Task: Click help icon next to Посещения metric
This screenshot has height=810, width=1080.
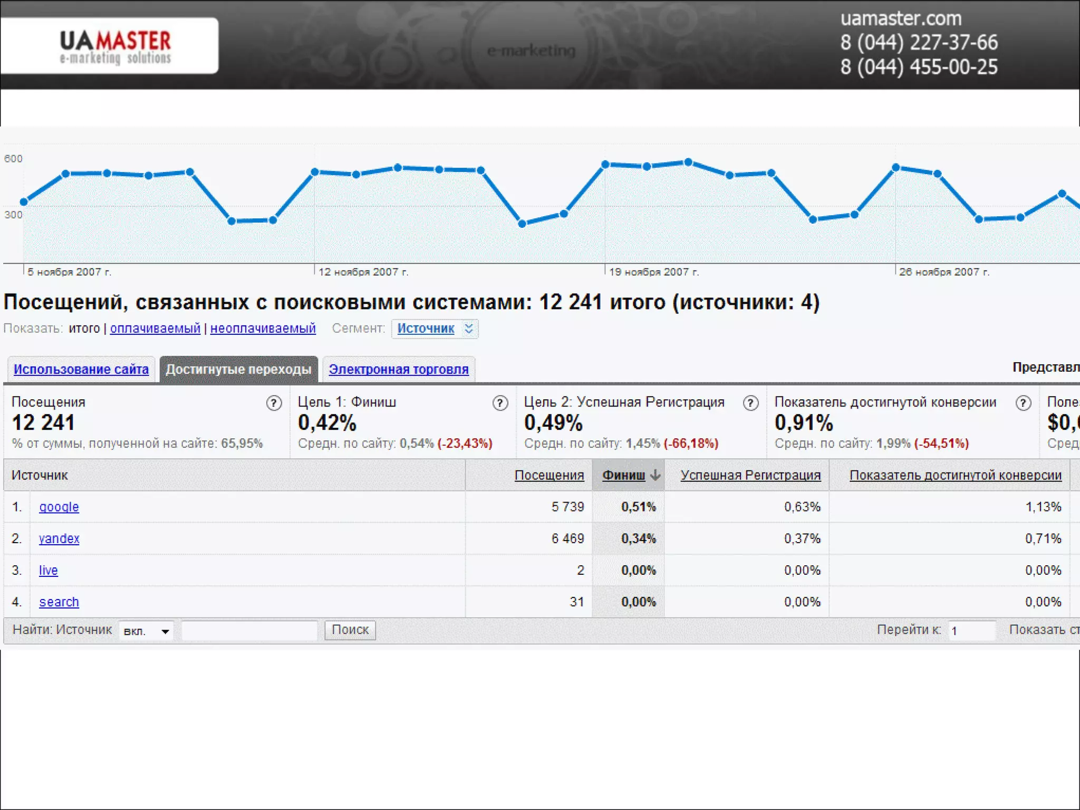Action: click(274, 403)
